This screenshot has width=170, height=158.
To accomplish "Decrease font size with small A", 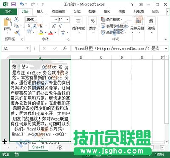I will point(60,26).
